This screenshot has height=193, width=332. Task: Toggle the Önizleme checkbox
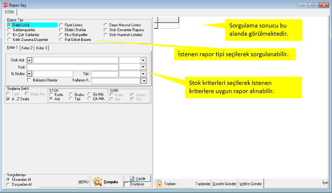click(127, 184)
